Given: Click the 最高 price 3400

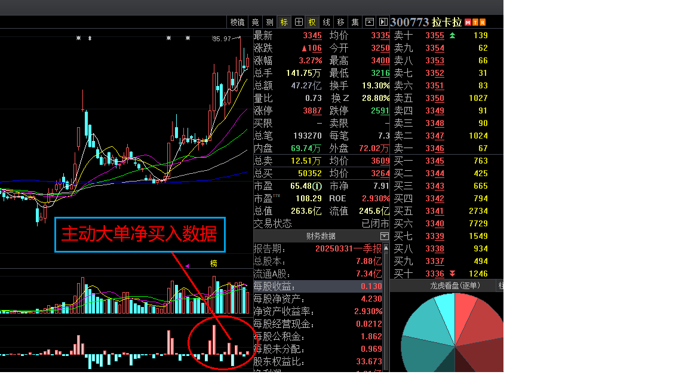Looking at the screenshot, I should tap(380, 60).
